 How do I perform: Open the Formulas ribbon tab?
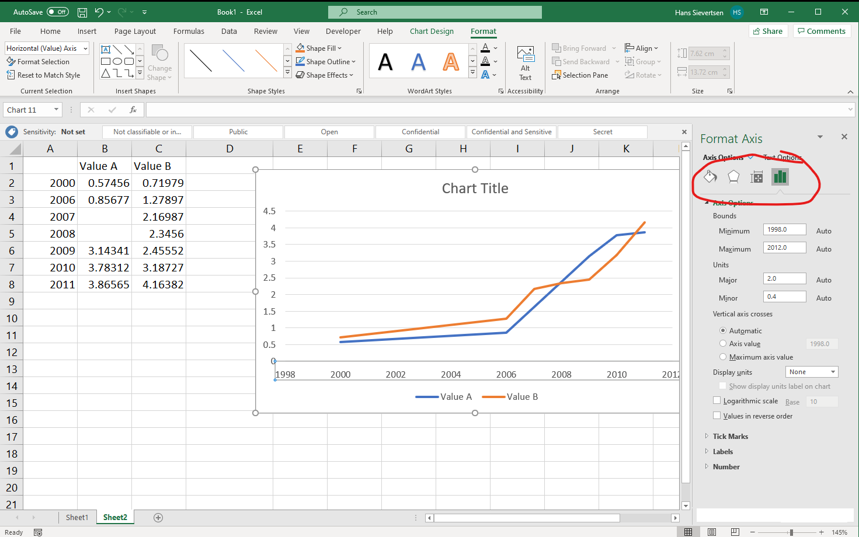coord(189,32)
